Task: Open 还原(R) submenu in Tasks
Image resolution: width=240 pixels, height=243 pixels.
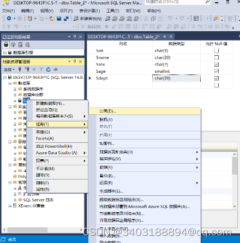Action: pyautogui.click(x=145, y=183)
